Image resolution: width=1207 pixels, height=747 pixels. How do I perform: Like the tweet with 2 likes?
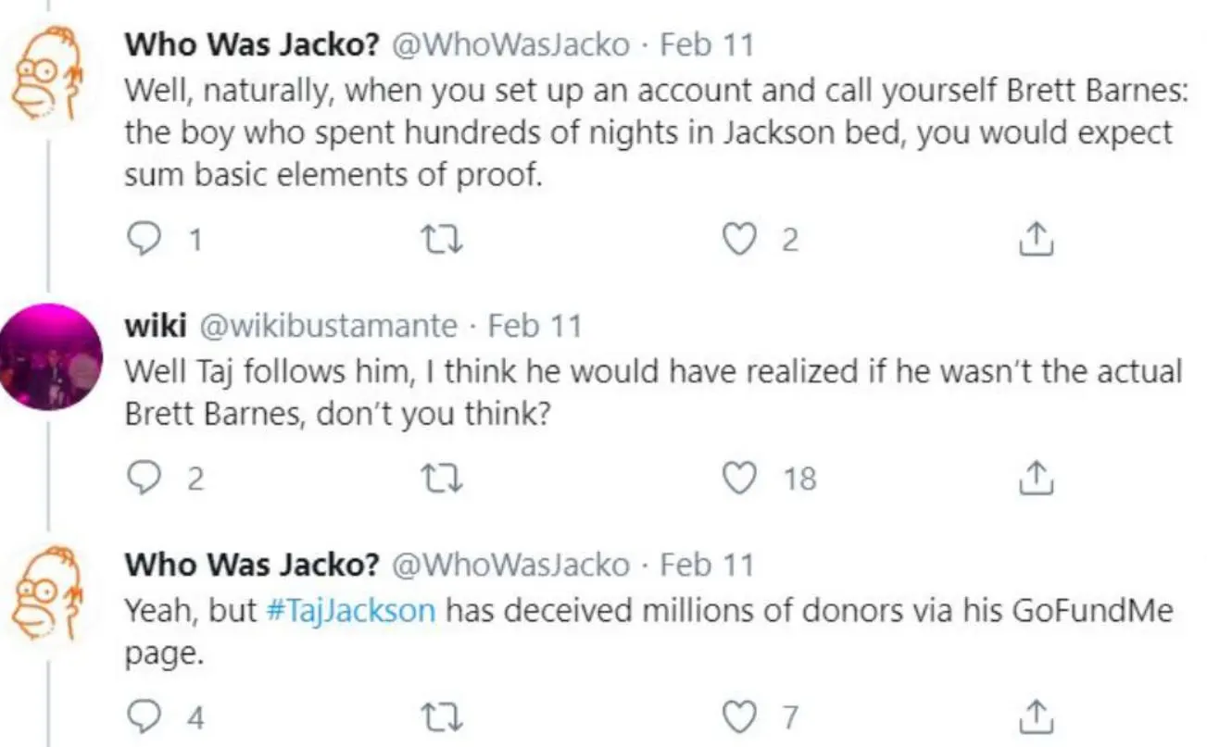(736, 241)
